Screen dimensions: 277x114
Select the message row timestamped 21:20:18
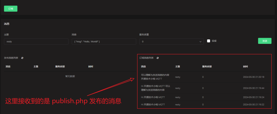pyautogui.click(x=204, y=77)
